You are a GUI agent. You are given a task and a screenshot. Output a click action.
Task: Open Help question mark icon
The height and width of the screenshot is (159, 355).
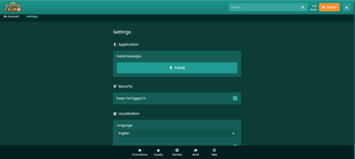coord(214,152)
